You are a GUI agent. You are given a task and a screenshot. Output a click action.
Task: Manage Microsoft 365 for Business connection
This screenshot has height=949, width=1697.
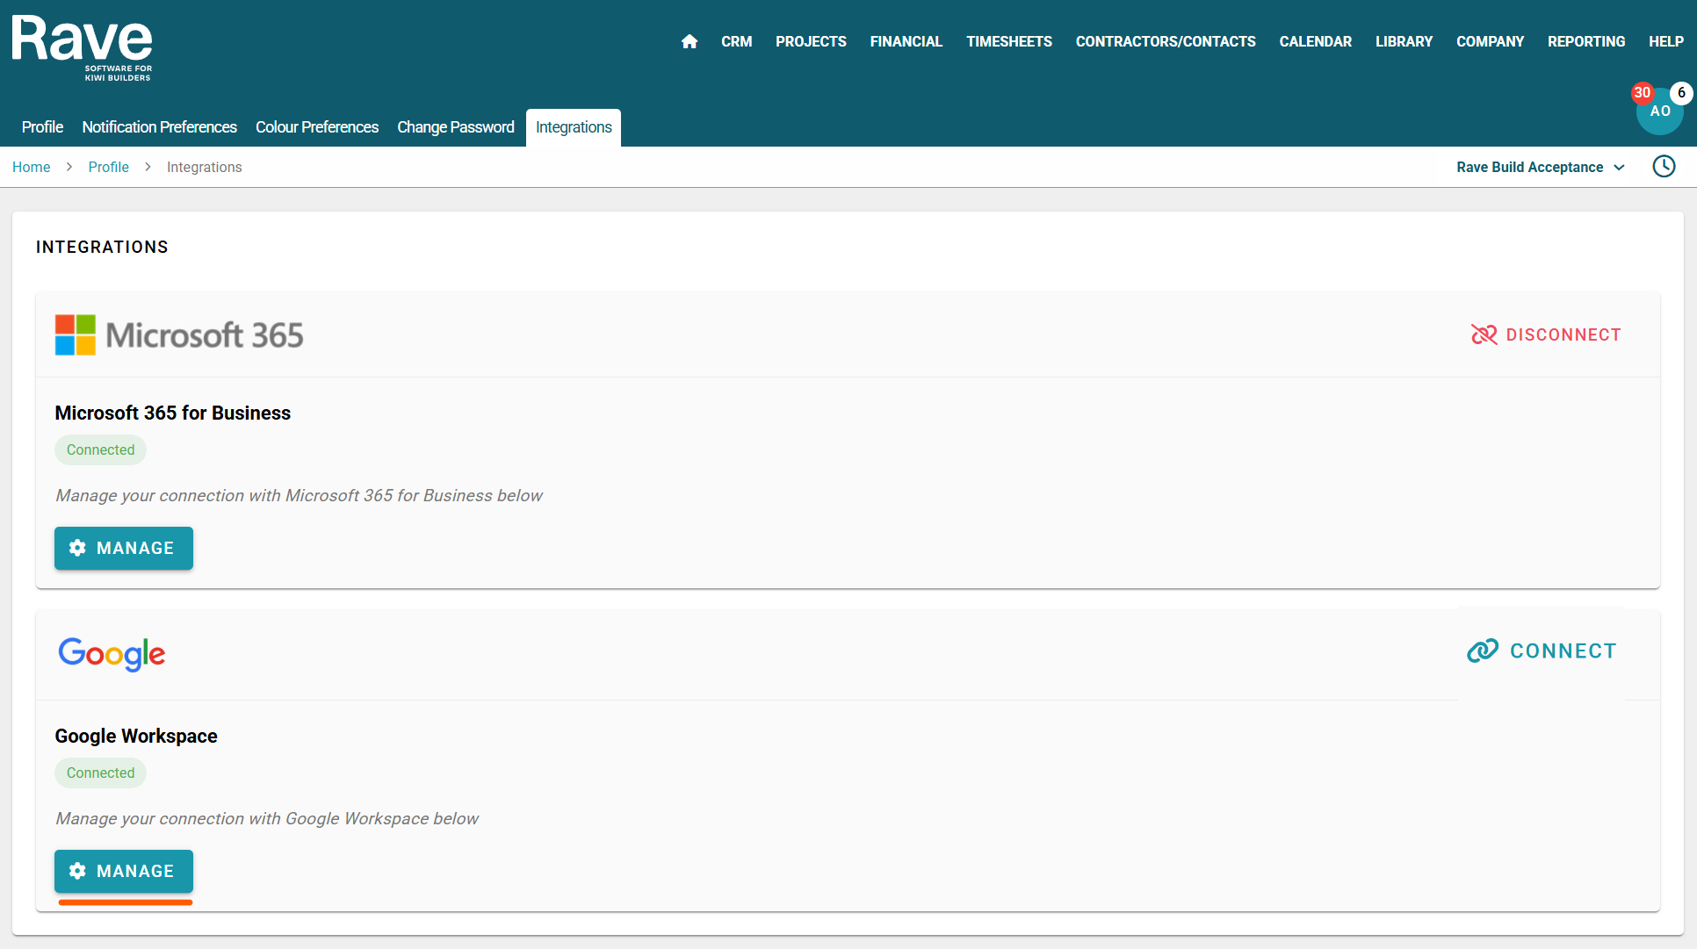[x=124, y=548]
